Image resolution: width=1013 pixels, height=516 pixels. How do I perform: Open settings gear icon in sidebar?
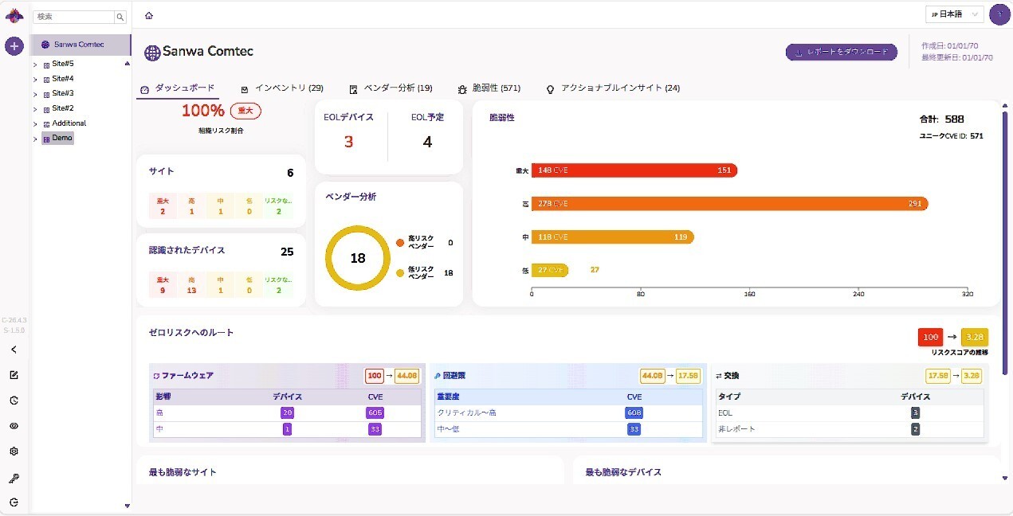[x=14, y=451]
